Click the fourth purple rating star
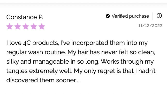 click(x=34, y=26)
